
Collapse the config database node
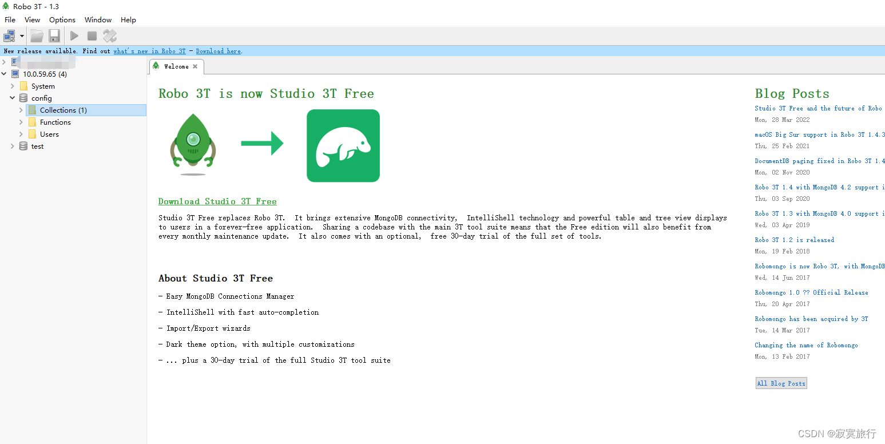pyautogui.click(x=13, y=98)
